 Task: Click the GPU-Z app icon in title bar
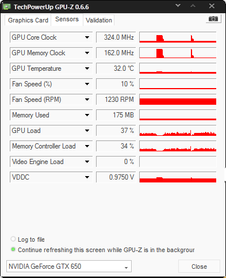pyautogui.click(x=6, y=7)
